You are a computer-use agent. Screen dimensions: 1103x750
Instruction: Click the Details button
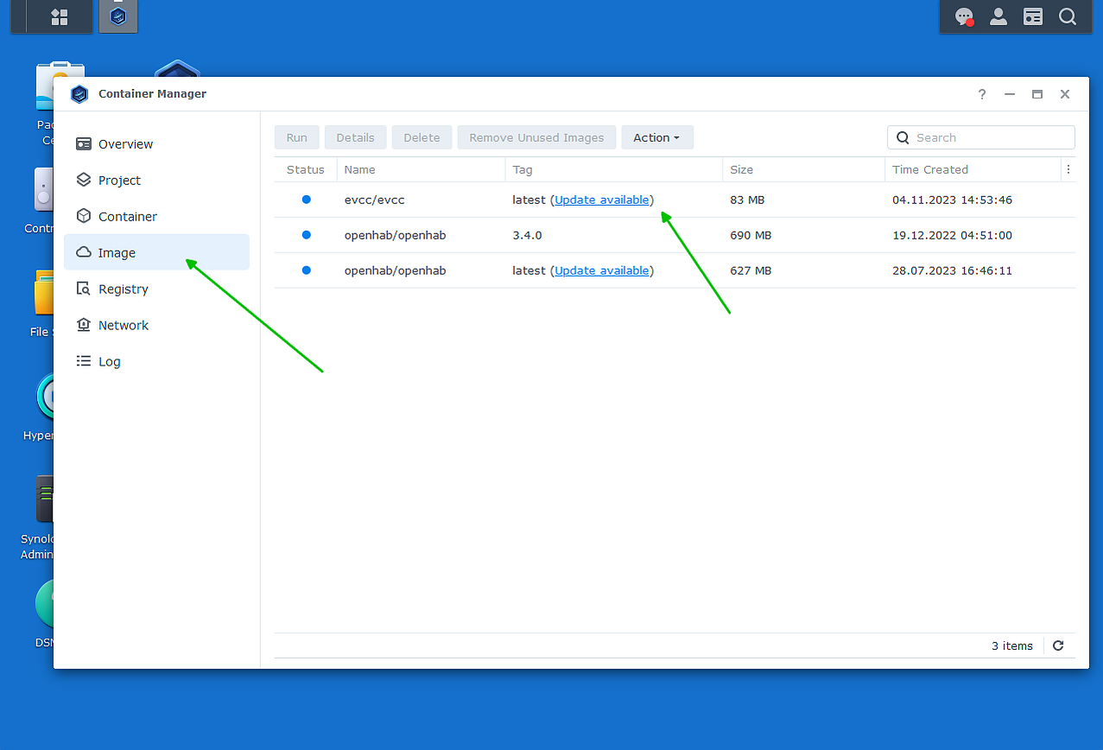pos(355,137)
